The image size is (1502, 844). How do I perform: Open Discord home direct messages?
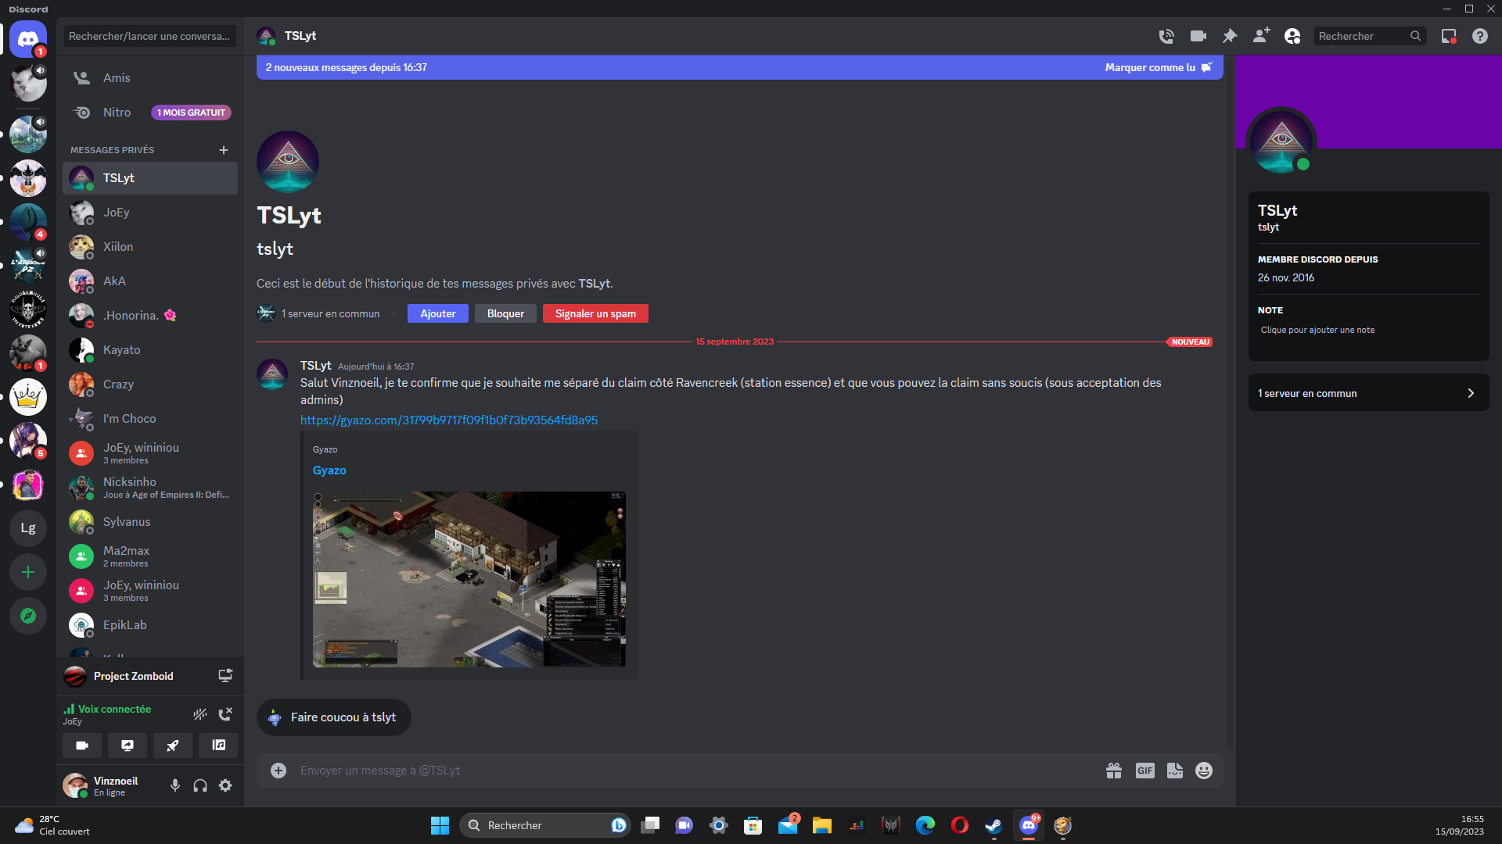point(28,39)
